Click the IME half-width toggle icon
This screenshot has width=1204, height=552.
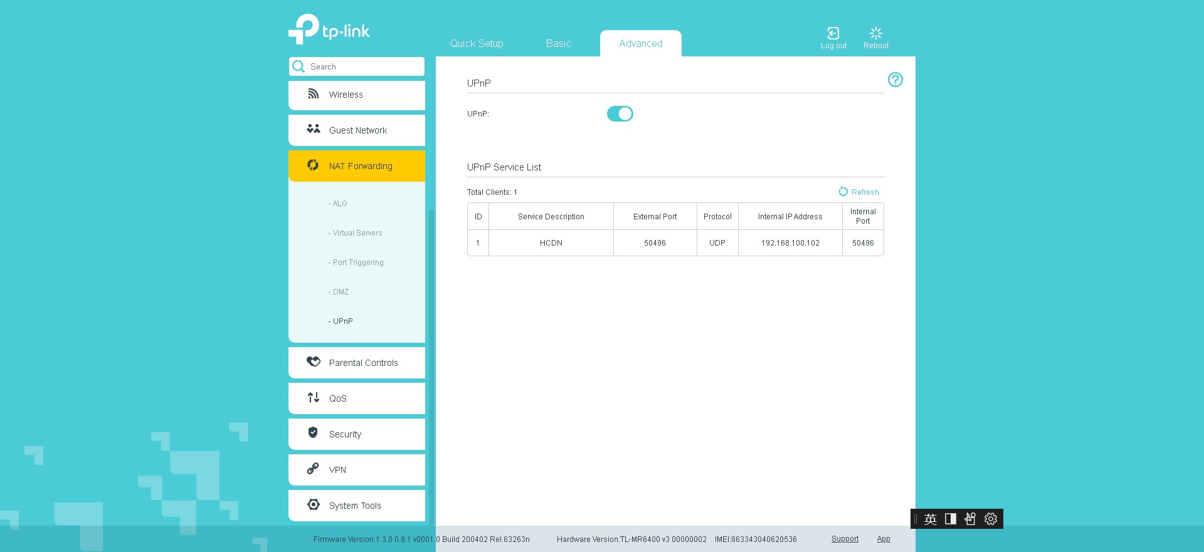click(x=951, y=519)
